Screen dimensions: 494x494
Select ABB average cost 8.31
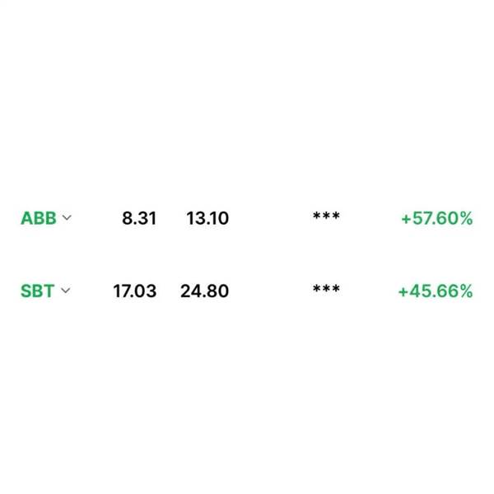pos(139,218)
